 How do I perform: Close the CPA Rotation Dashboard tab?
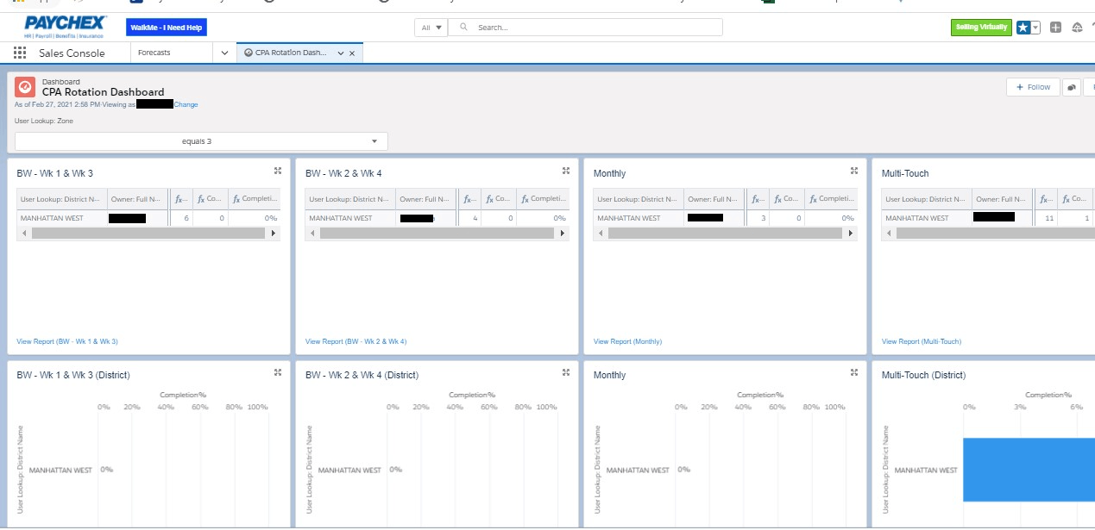point(352,53)
